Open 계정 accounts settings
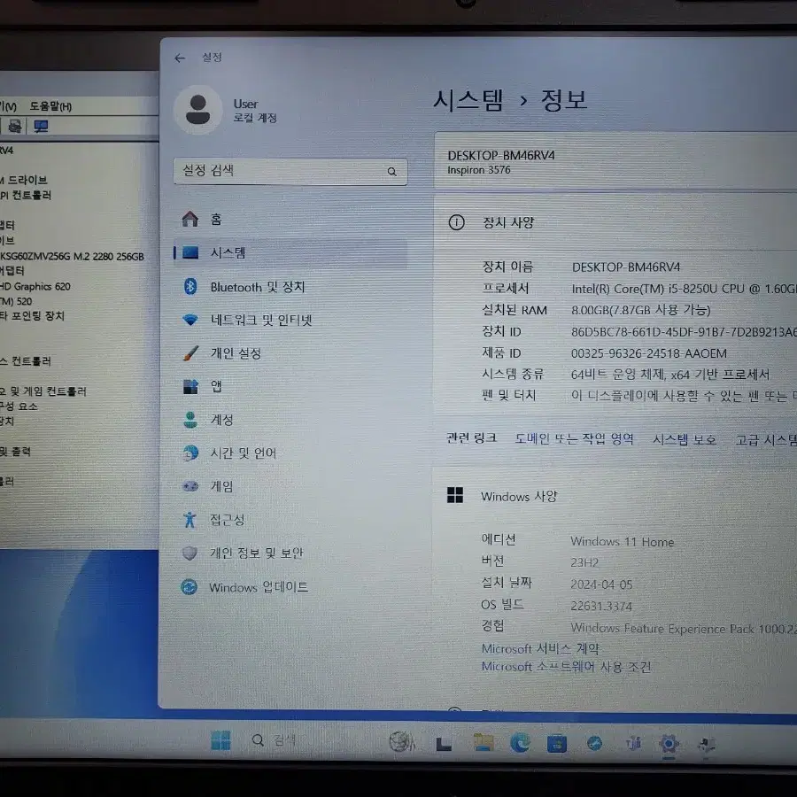Viewport: 797px width, 797px height. point(290,420)
